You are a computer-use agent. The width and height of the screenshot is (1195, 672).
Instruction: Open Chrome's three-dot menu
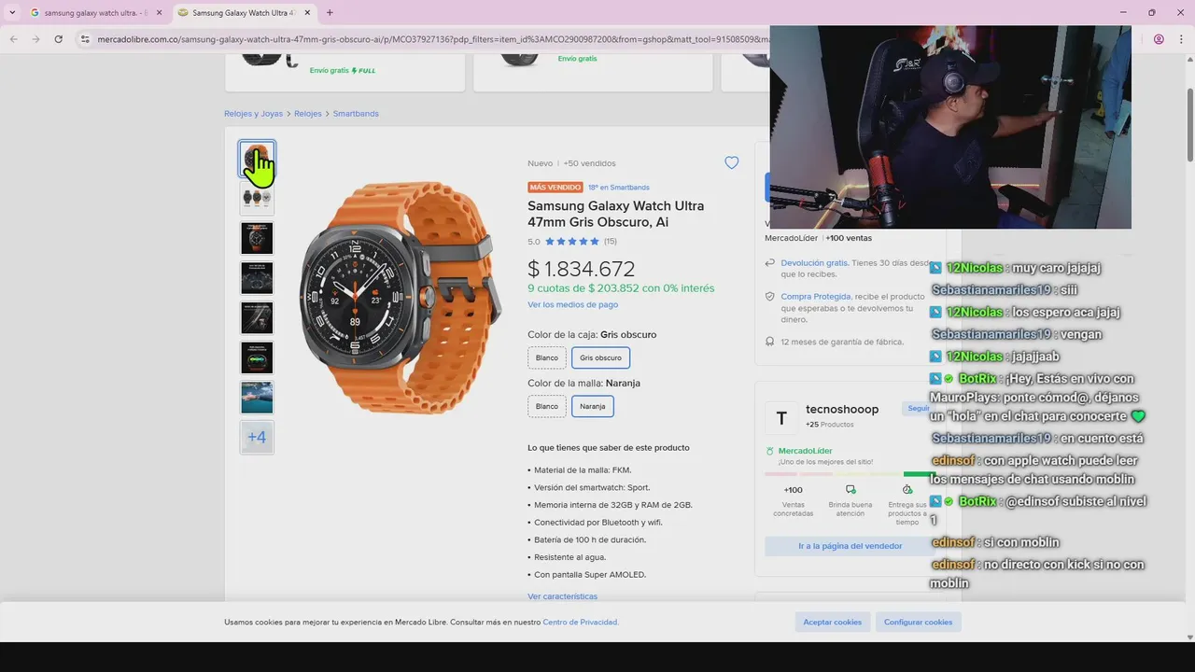(1181, 39)
